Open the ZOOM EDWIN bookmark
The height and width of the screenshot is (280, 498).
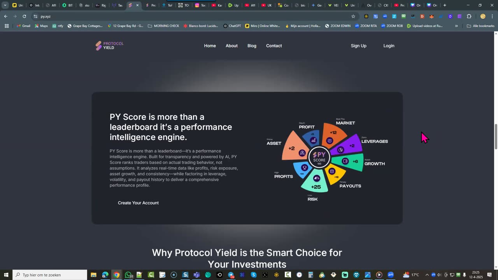[338, 26]
